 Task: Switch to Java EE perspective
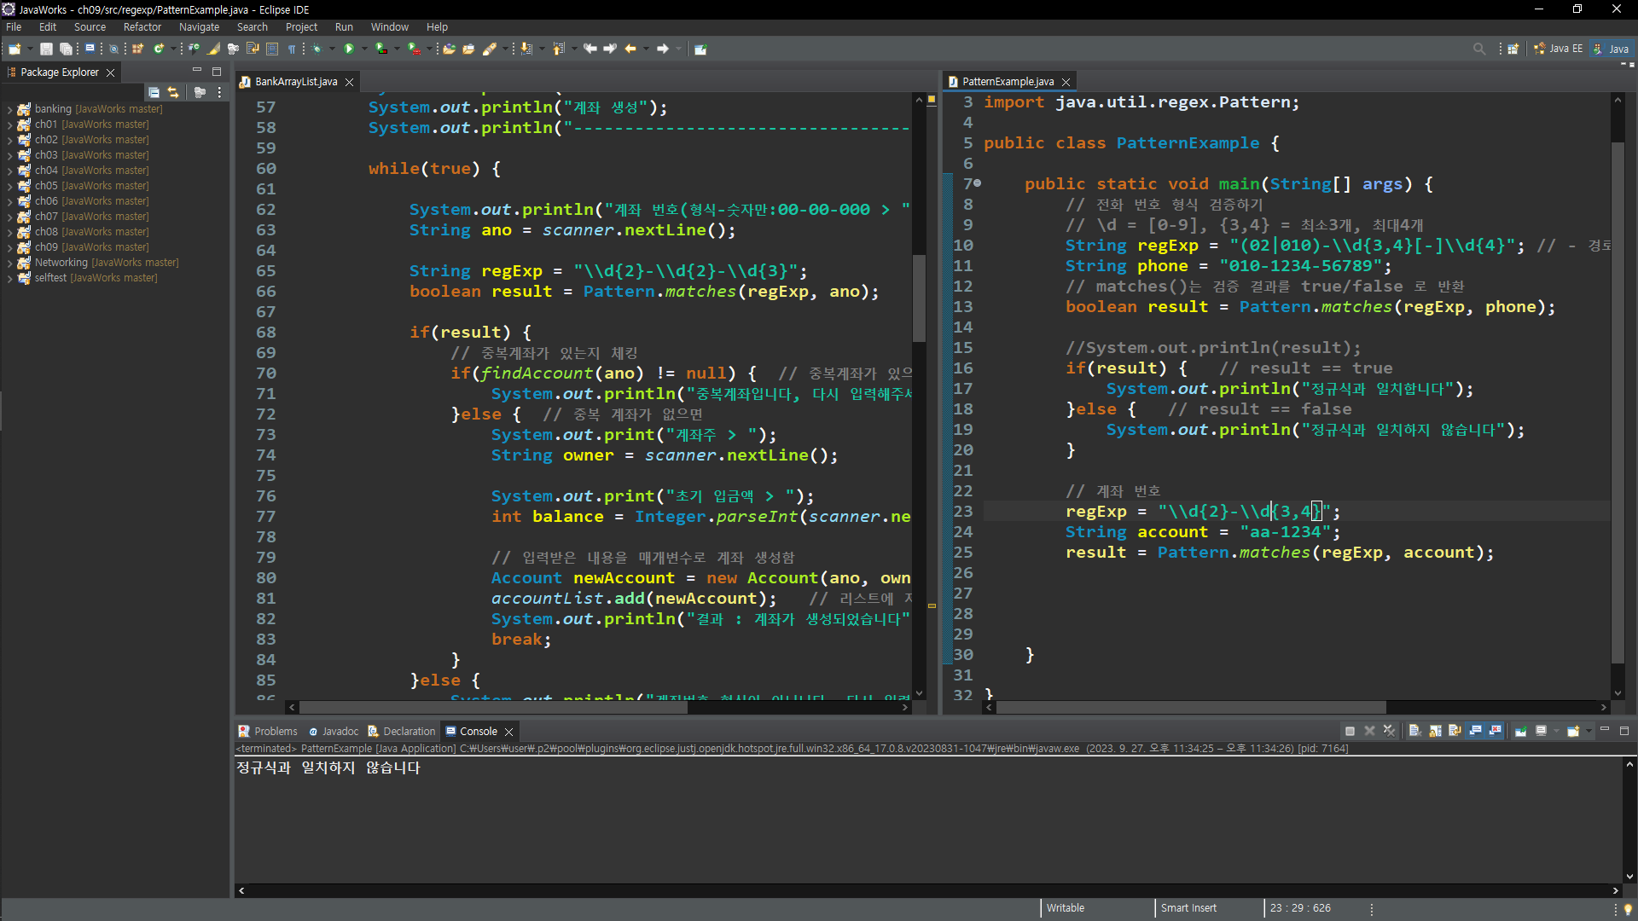(1558, 49)
